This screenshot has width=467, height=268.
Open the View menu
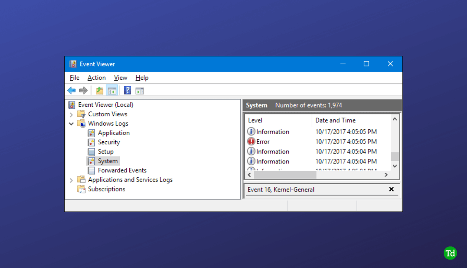[121, 77]
